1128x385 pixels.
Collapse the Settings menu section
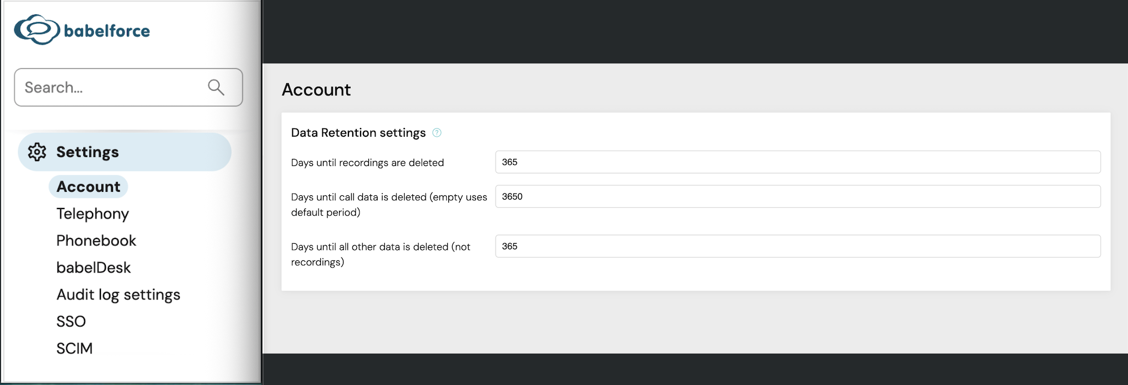(x=125, y=152)
